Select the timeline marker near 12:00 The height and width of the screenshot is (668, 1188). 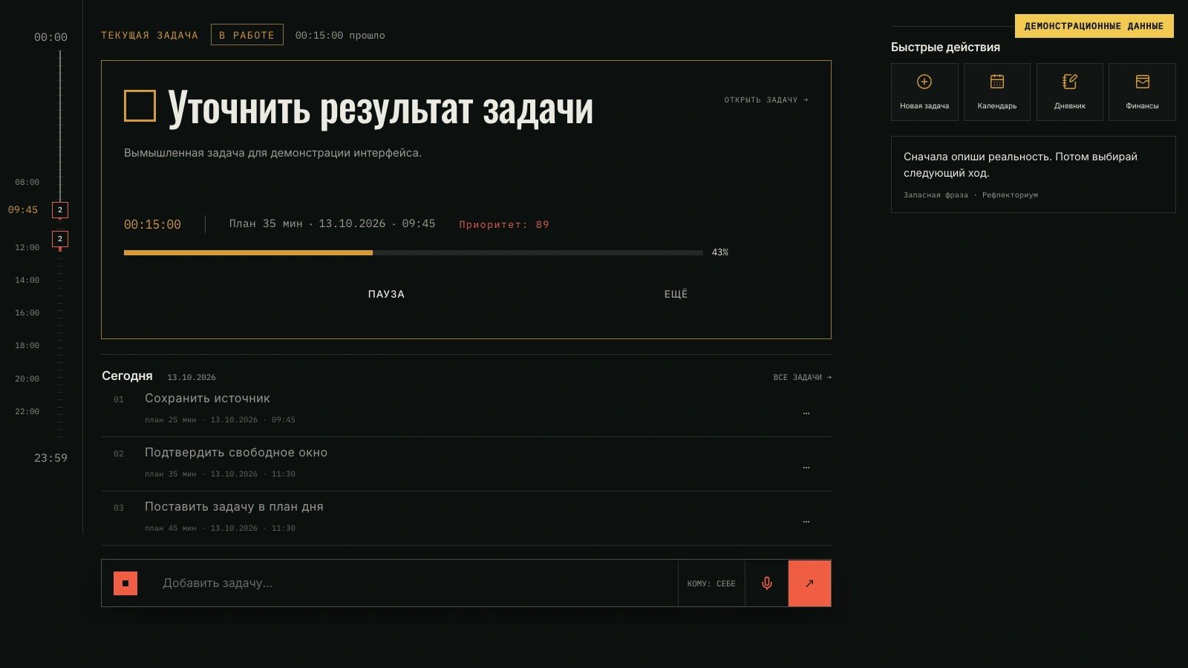[60, 239]
